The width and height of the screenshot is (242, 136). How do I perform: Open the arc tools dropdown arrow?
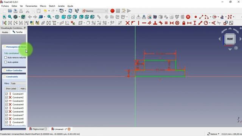tap(210, 17)
